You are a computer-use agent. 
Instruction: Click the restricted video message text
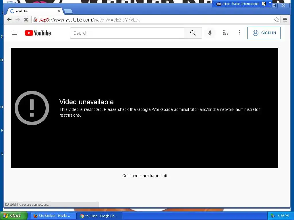(160, 112)
